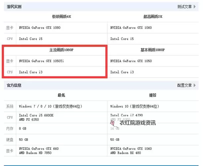Select the 8 GB memory value

[23, 128]
